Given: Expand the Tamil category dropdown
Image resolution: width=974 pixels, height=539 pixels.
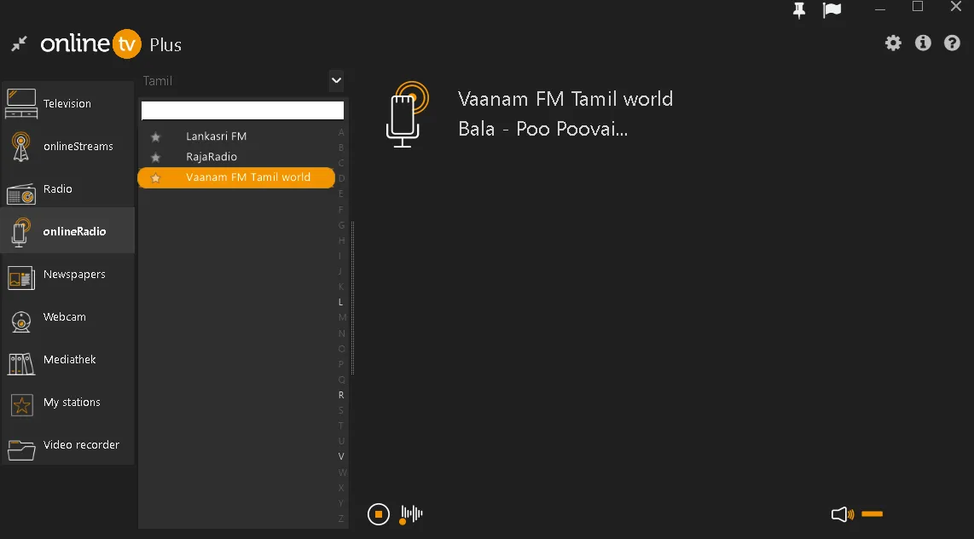Looking at the screenshot, I should pyautogui.click(x=336, y=80).
